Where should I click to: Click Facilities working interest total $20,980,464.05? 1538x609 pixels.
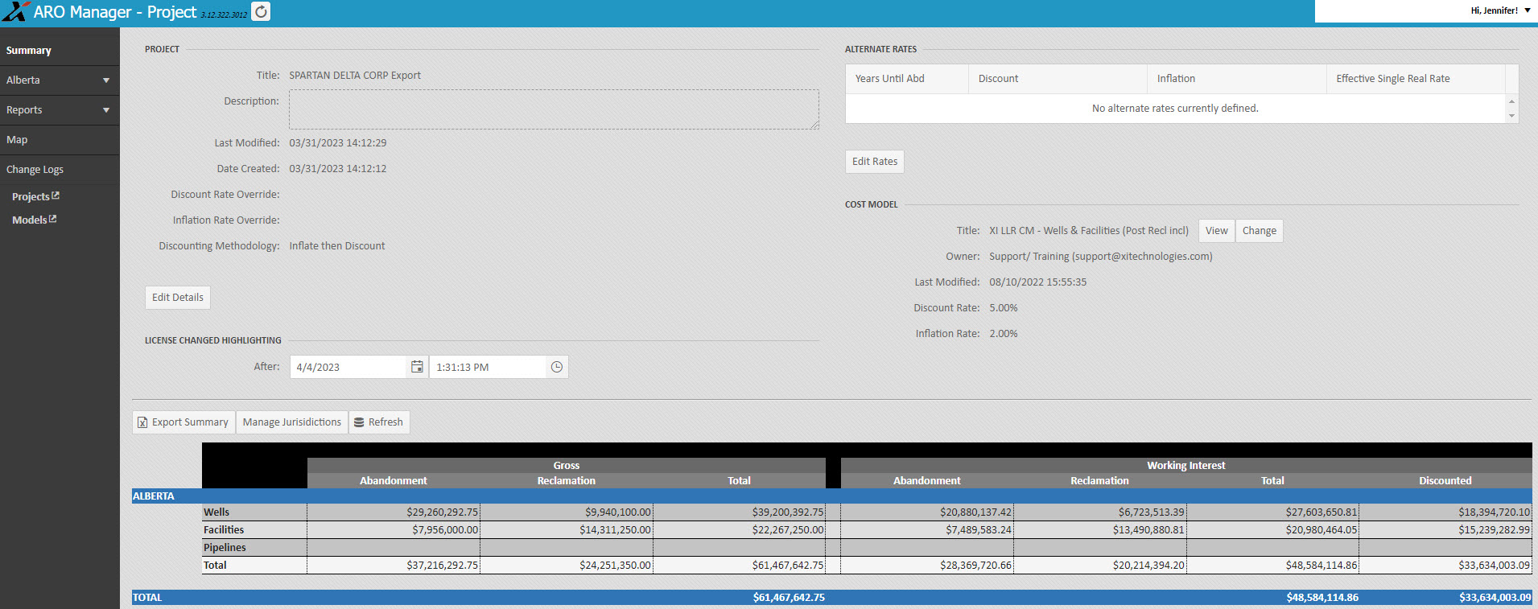pos(1321,530)
